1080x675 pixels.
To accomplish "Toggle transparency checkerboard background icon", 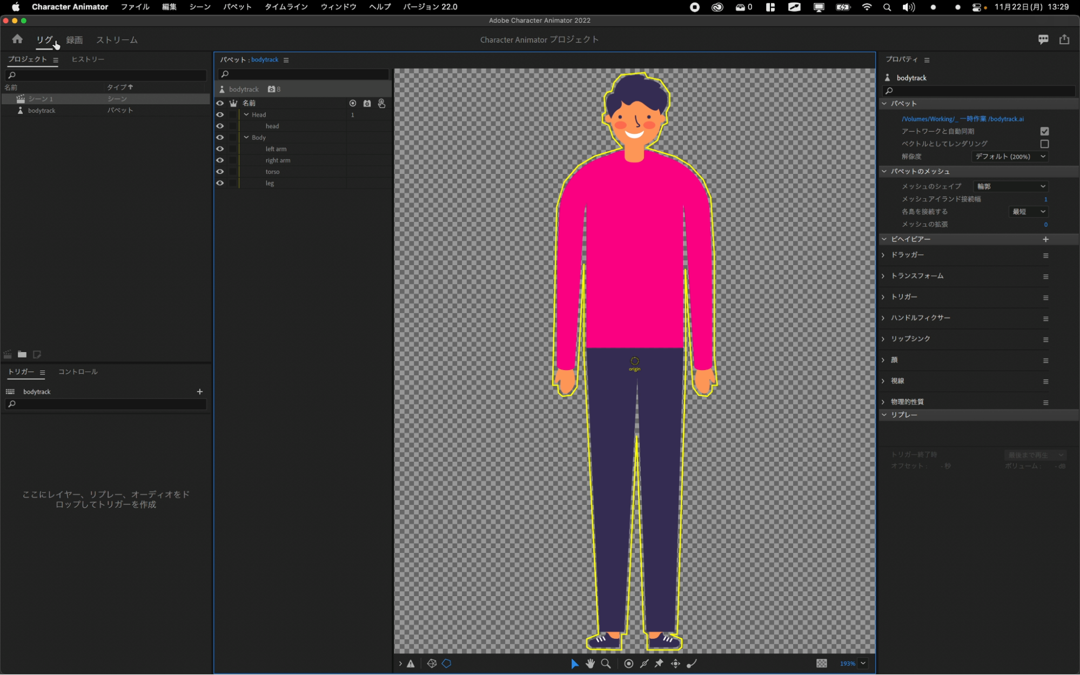I will (821, 664).
